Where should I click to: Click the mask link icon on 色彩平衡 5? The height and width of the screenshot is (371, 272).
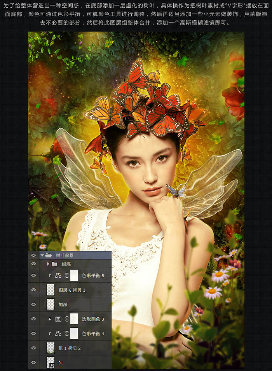point(67,275)
